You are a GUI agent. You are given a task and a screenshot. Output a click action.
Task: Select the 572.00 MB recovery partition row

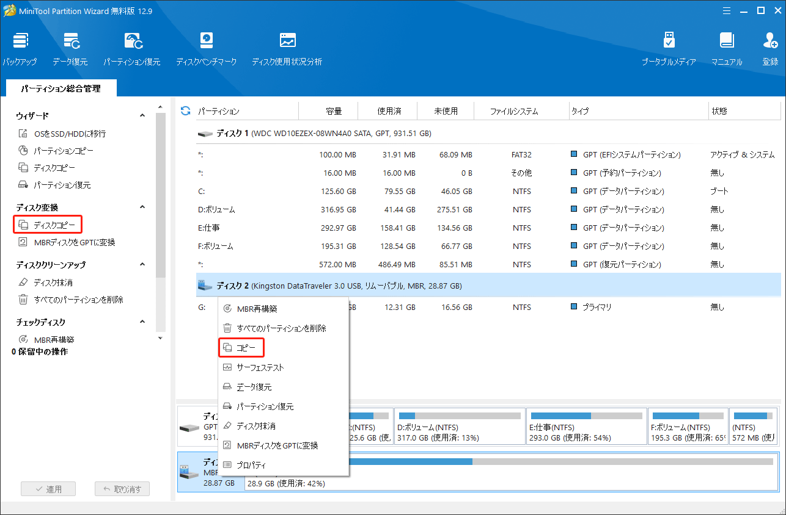(488, 264)
